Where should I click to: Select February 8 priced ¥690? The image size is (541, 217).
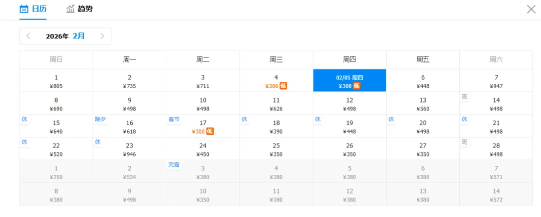56,103
